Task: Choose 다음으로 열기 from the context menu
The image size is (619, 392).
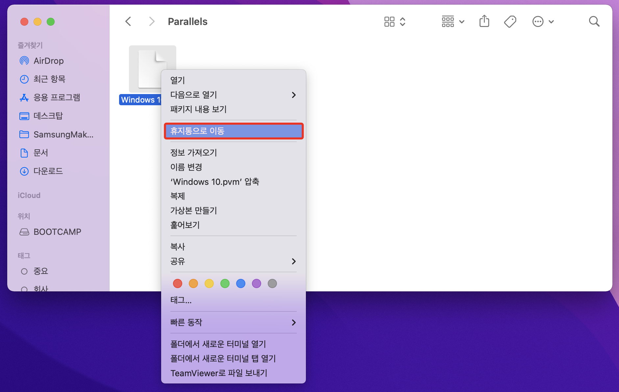Action: coord(234,95)
